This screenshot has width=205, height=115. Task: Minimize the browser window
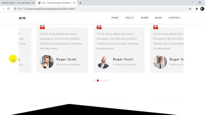point(192,3)
